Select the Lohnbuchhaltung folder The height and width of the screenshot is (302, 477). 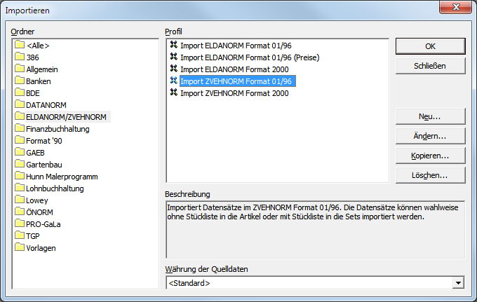coord(55,188)
